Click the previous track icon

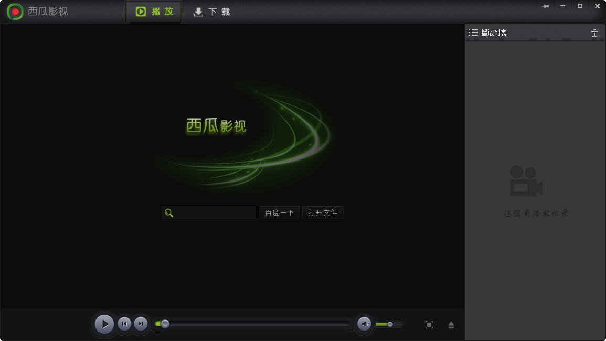coord(124,324)
